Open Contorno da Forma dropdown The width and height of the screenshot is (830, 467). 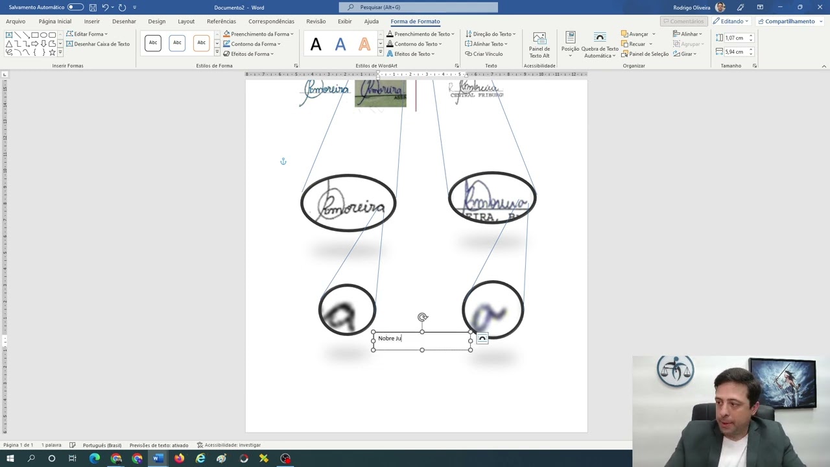click(252, 44)
